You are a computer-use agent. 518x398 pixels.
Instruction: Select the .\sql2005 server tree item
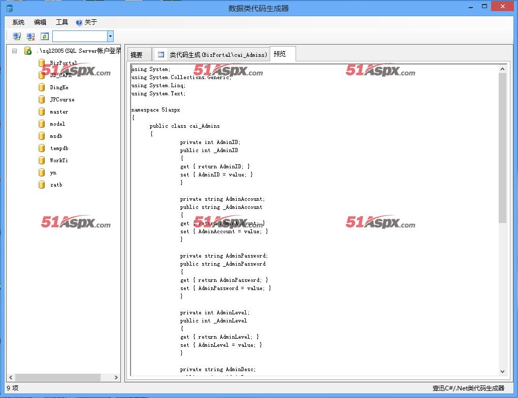pyautogui.click(x=79, y=51)
